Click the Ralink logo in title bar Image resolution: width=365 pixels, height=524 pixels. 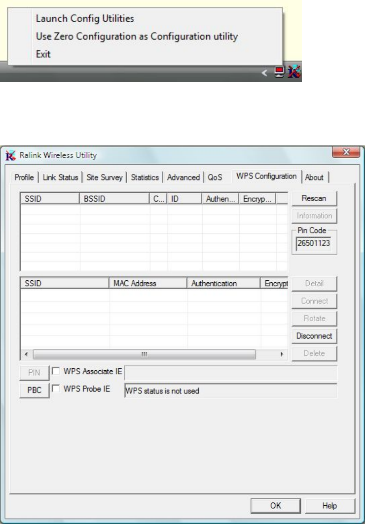(11, 155)
